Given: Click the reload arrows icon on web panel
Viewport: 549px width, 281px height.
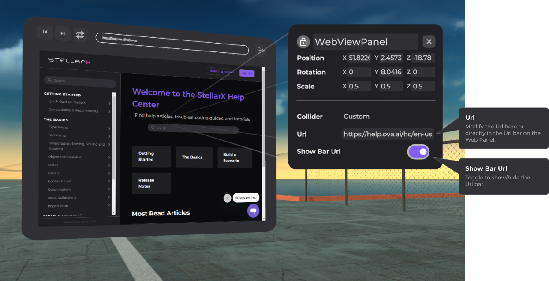Looking at the screenshot, I should (80, 35).
